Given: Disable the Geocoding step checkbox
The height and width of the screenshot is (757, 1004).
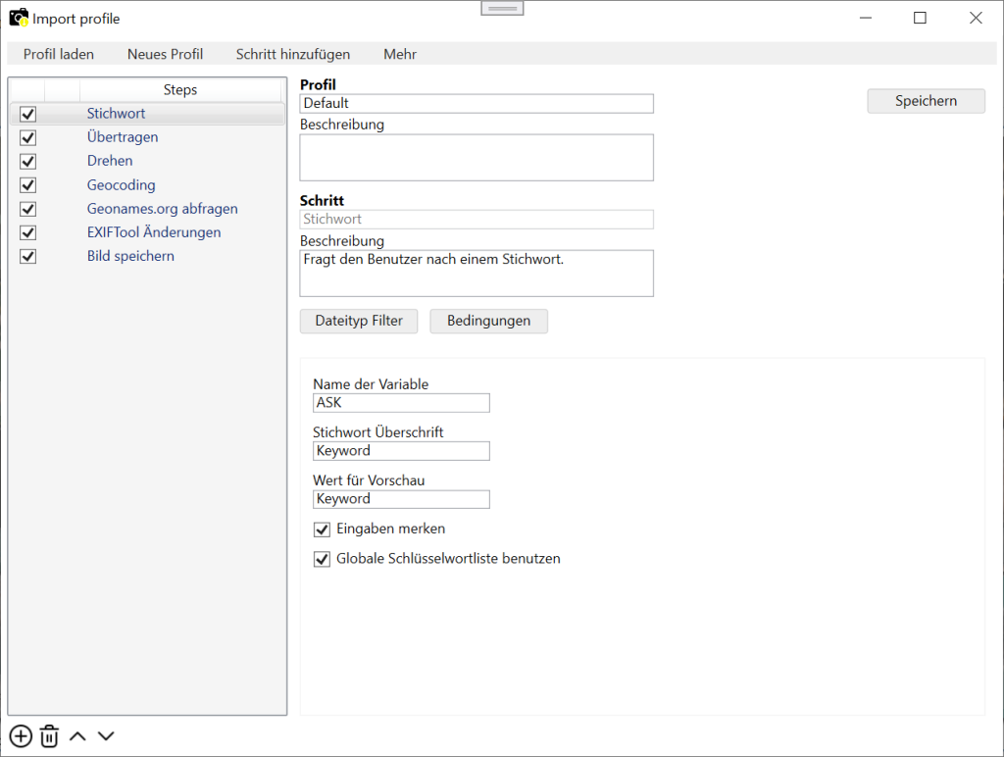Looking at the screenshot, I should [x=26, y=184].
